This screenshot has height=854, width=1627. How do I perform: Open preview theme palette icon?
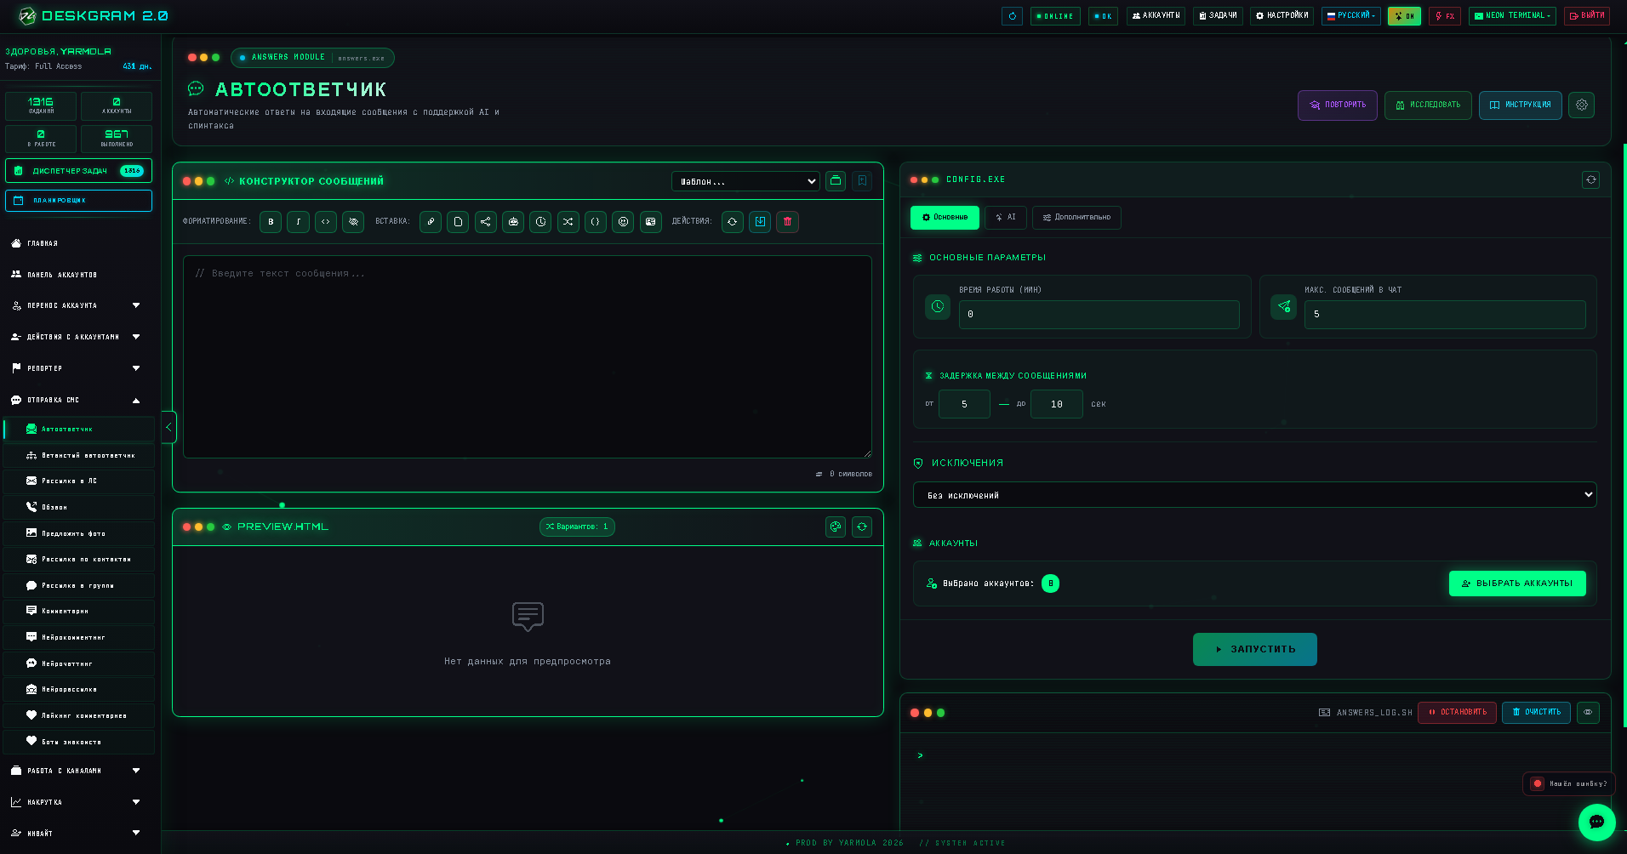(836, 527)
